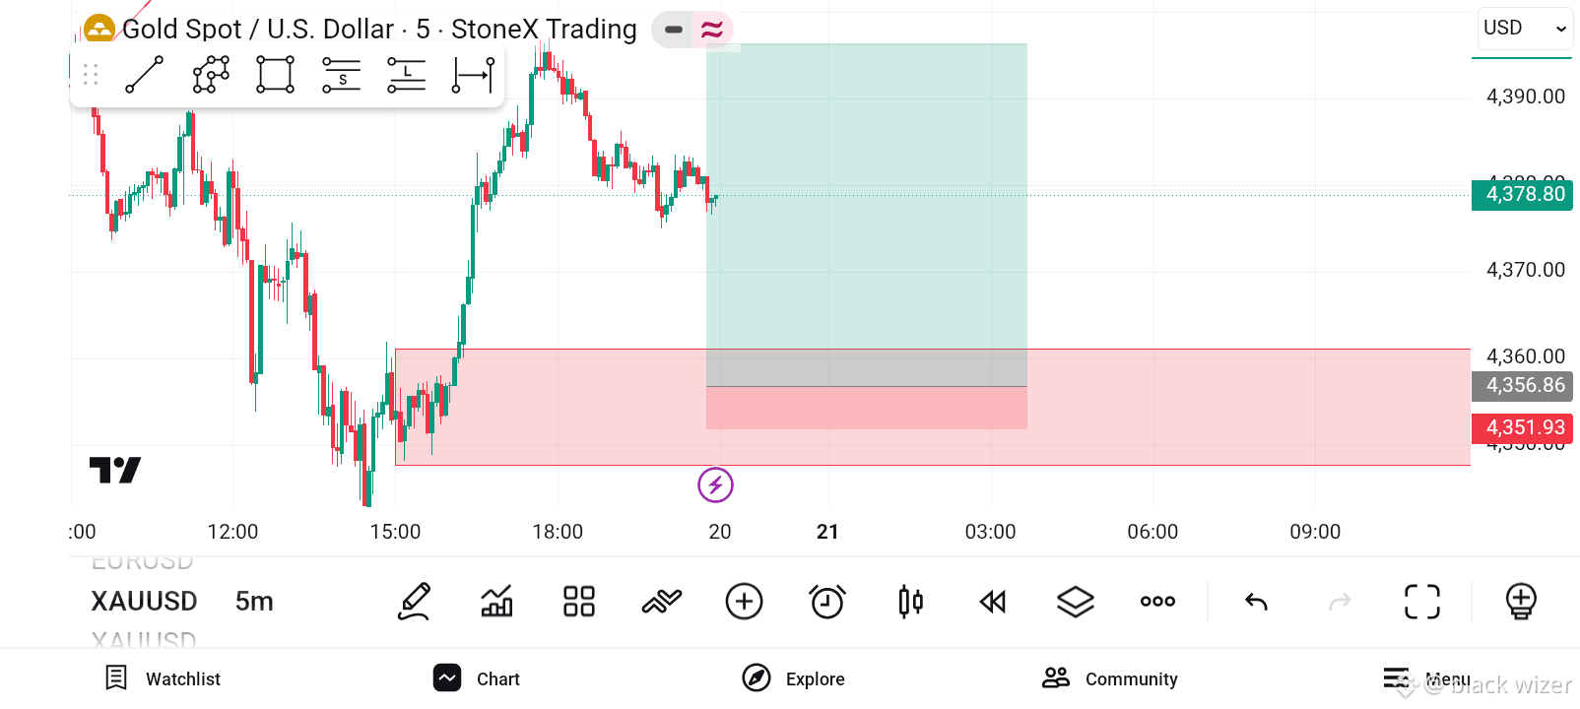Start bar replay rewind icon

pos(993,601)
